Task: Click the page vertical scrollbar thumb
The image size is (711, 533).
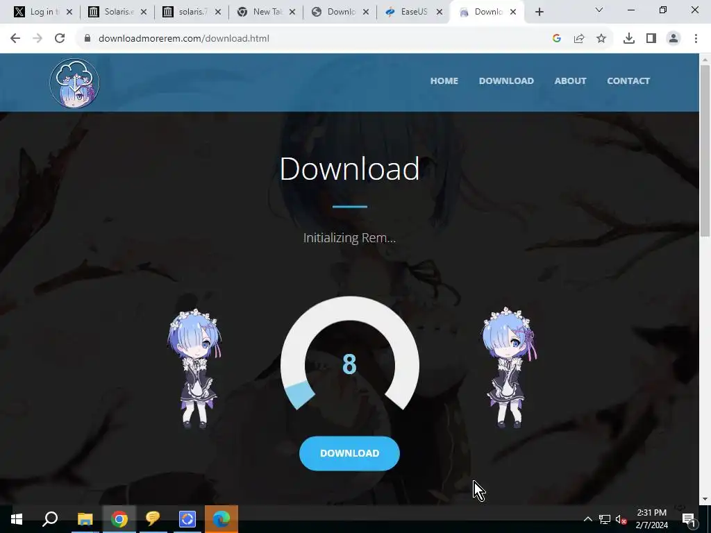Action: 705,151
